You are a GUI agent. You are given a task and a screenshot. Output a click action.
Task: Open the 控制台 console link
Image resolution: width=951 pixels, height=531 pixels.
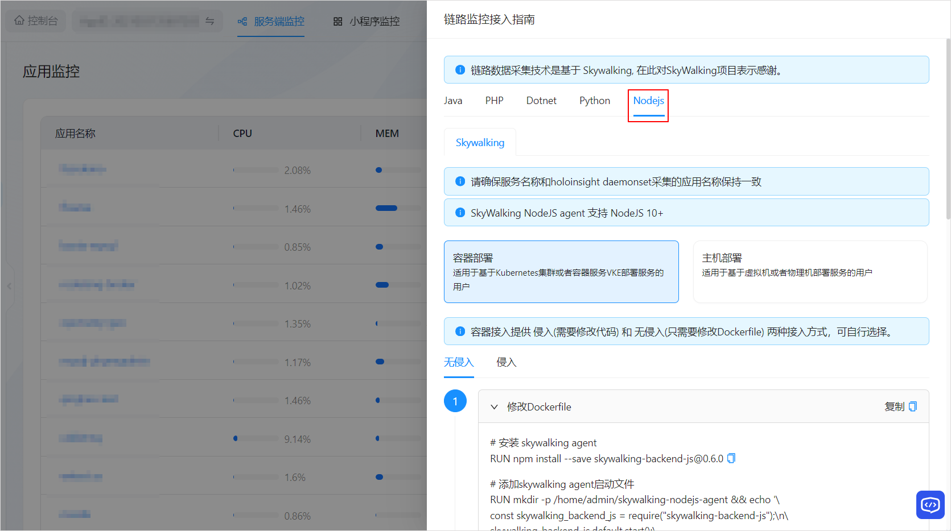36,20
